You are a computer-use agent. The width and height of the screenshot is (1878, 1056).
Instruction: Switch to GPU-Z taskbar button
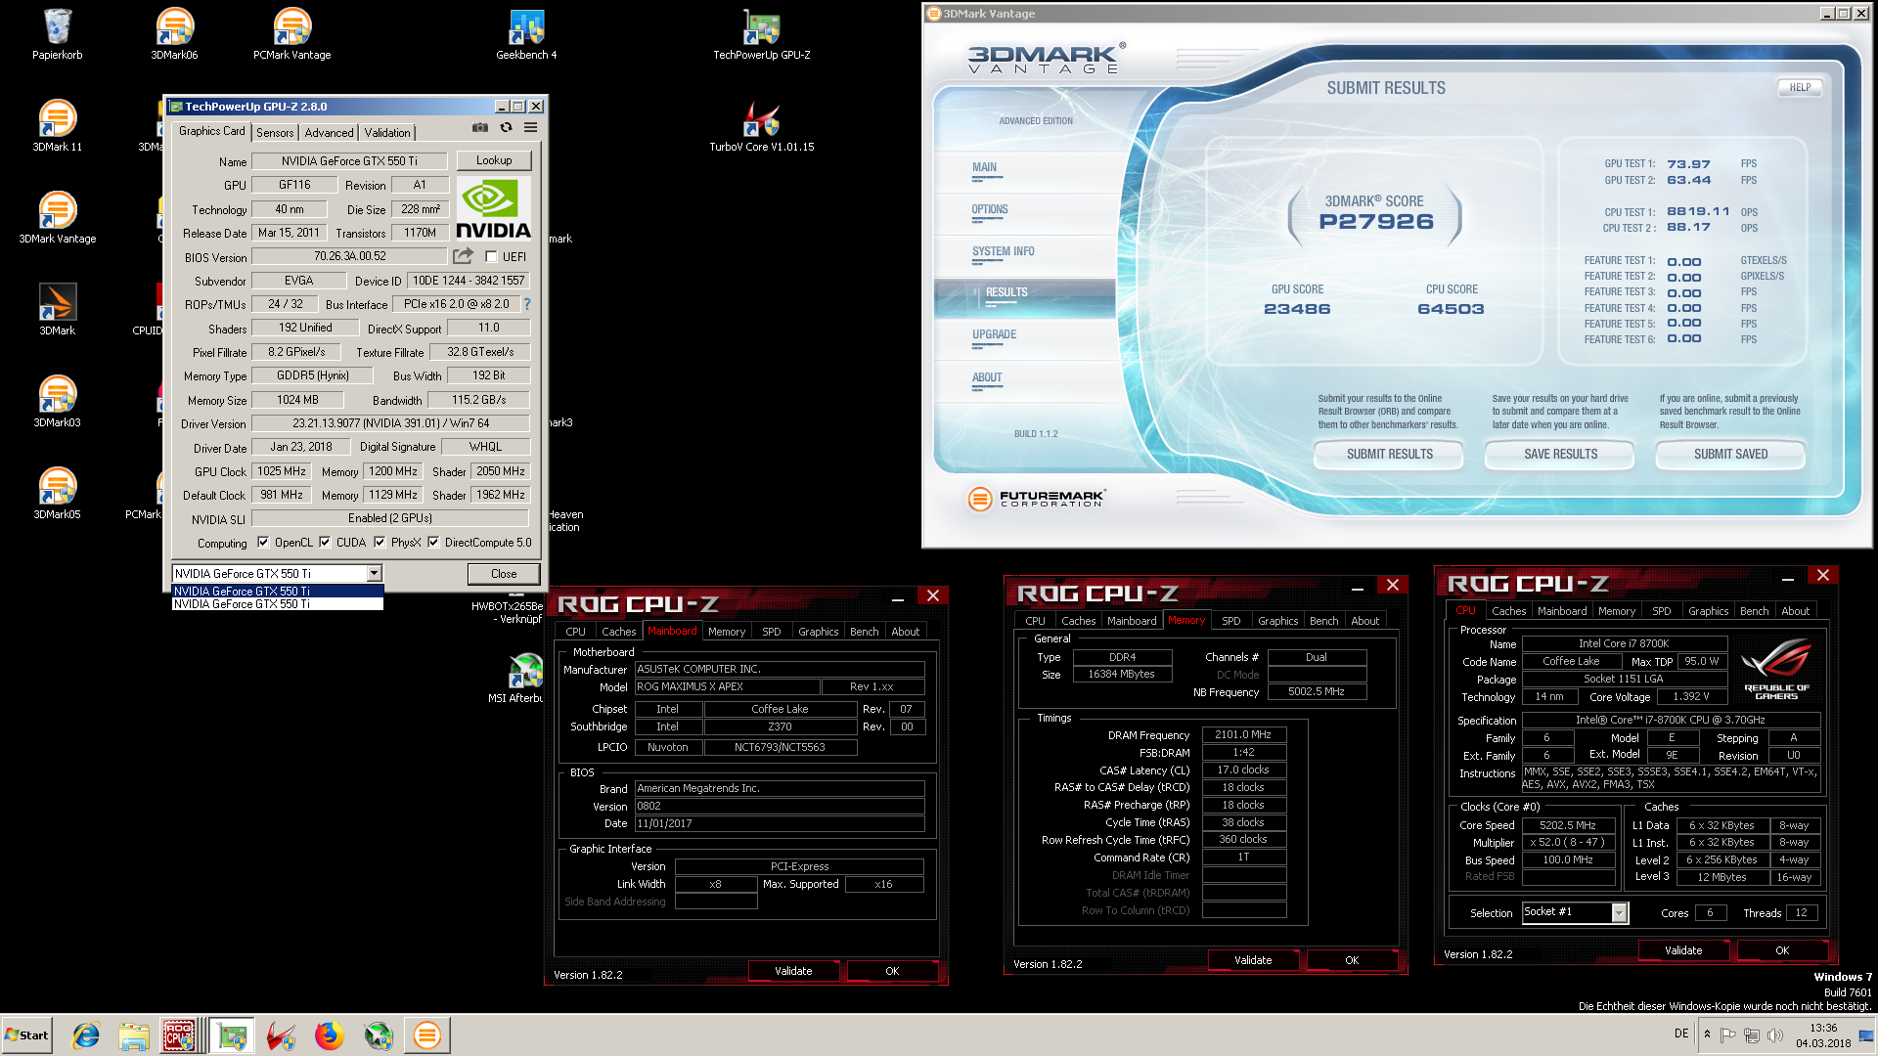pyautogui.click(x=233, y=1035)
